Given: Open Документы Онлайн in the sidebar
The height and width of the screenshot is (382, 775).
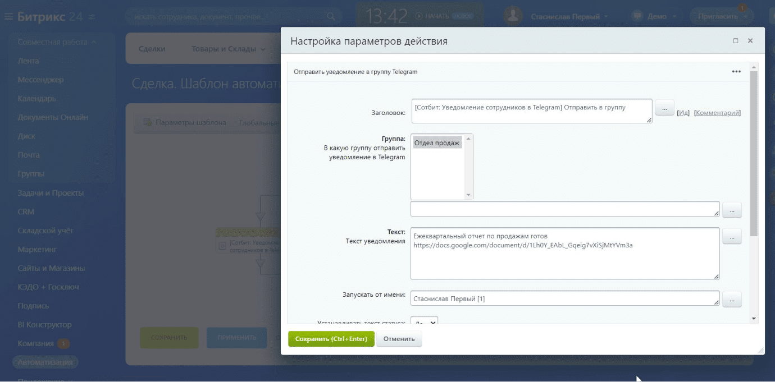Looking at the screenshot, I should pyautogui.click(x=53, y=117).
